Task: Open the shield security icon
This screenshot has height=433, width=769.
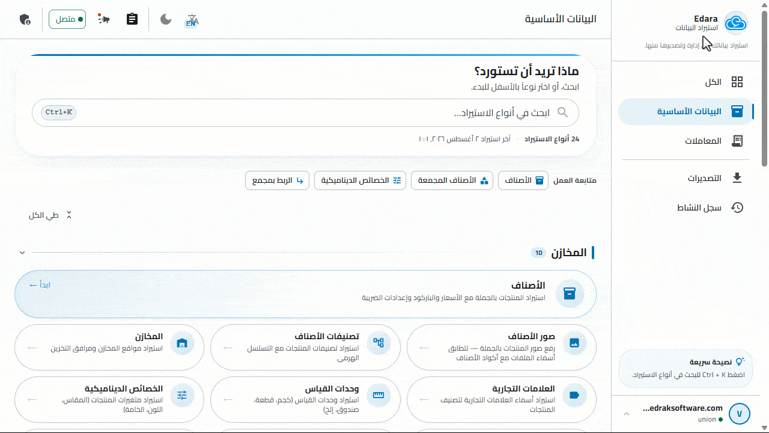Action: point(25,19)
